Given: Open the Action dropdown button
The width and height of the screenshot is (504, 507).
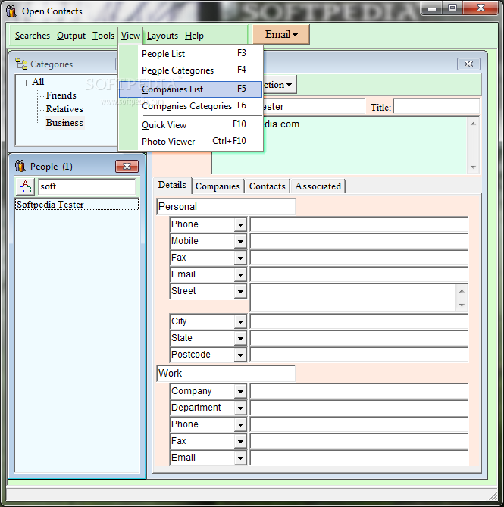Looking at the screenshot, I should [280, 85].
